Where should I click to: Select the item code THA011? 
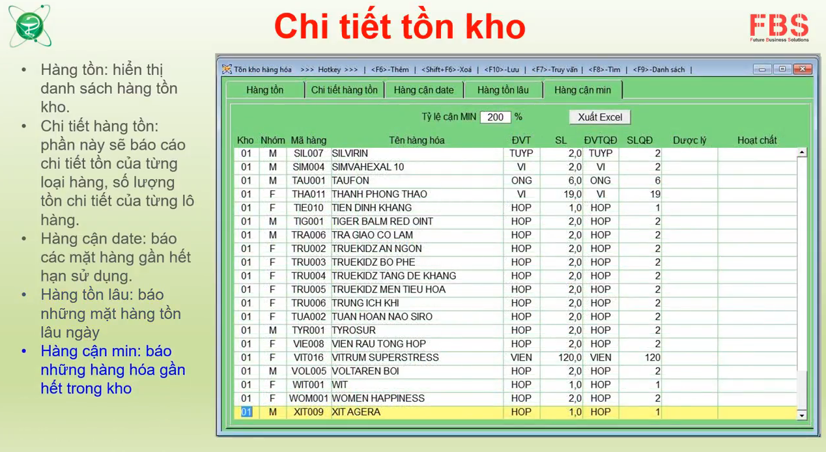309,194
